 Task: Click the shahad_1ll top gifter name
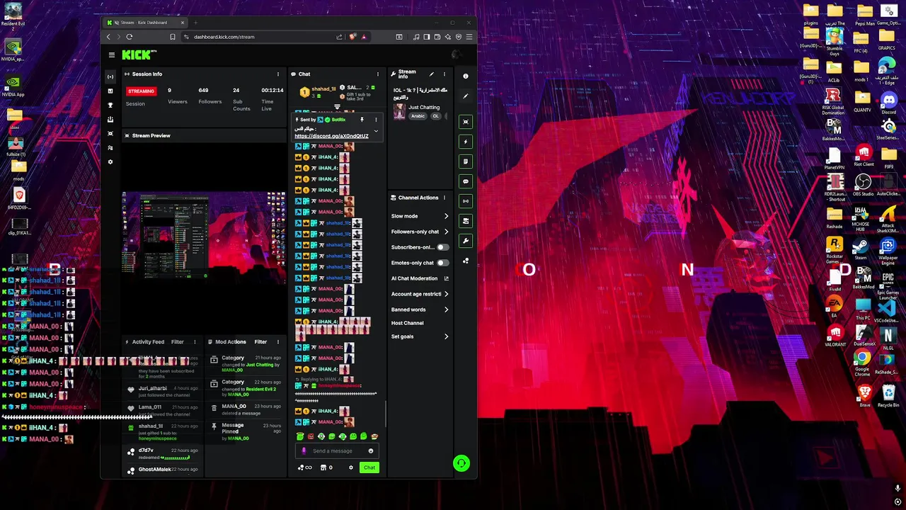[x=323, y=89]
